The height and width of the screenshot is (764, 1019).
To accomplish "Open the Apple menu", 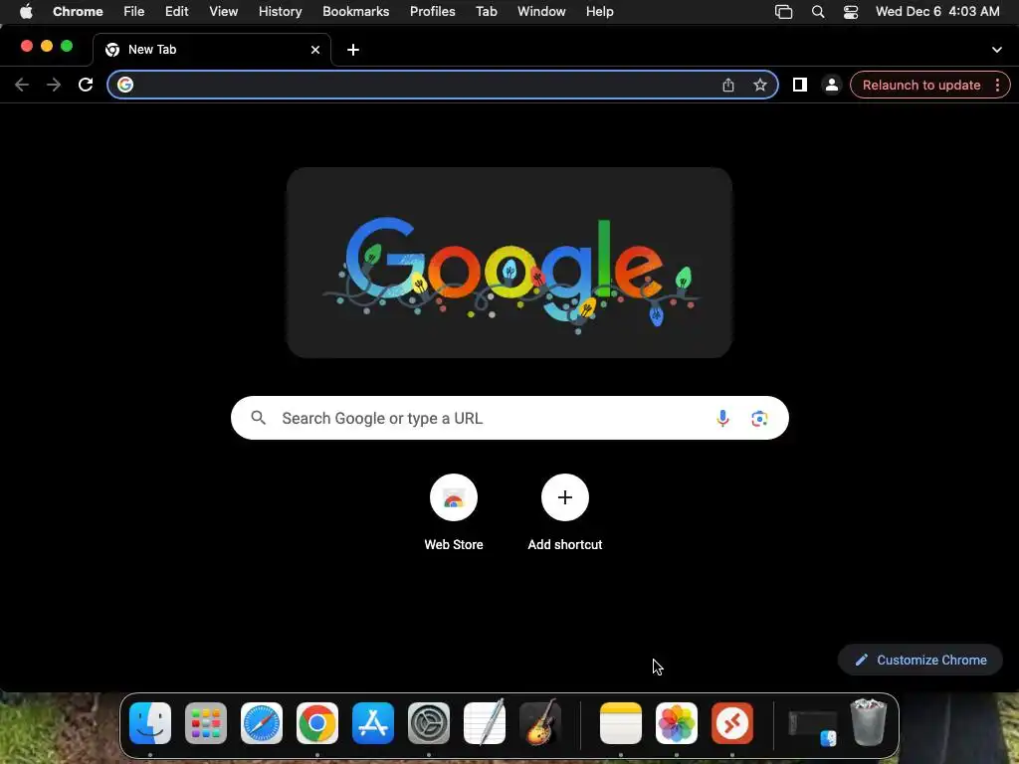I will tap(26, 11).
